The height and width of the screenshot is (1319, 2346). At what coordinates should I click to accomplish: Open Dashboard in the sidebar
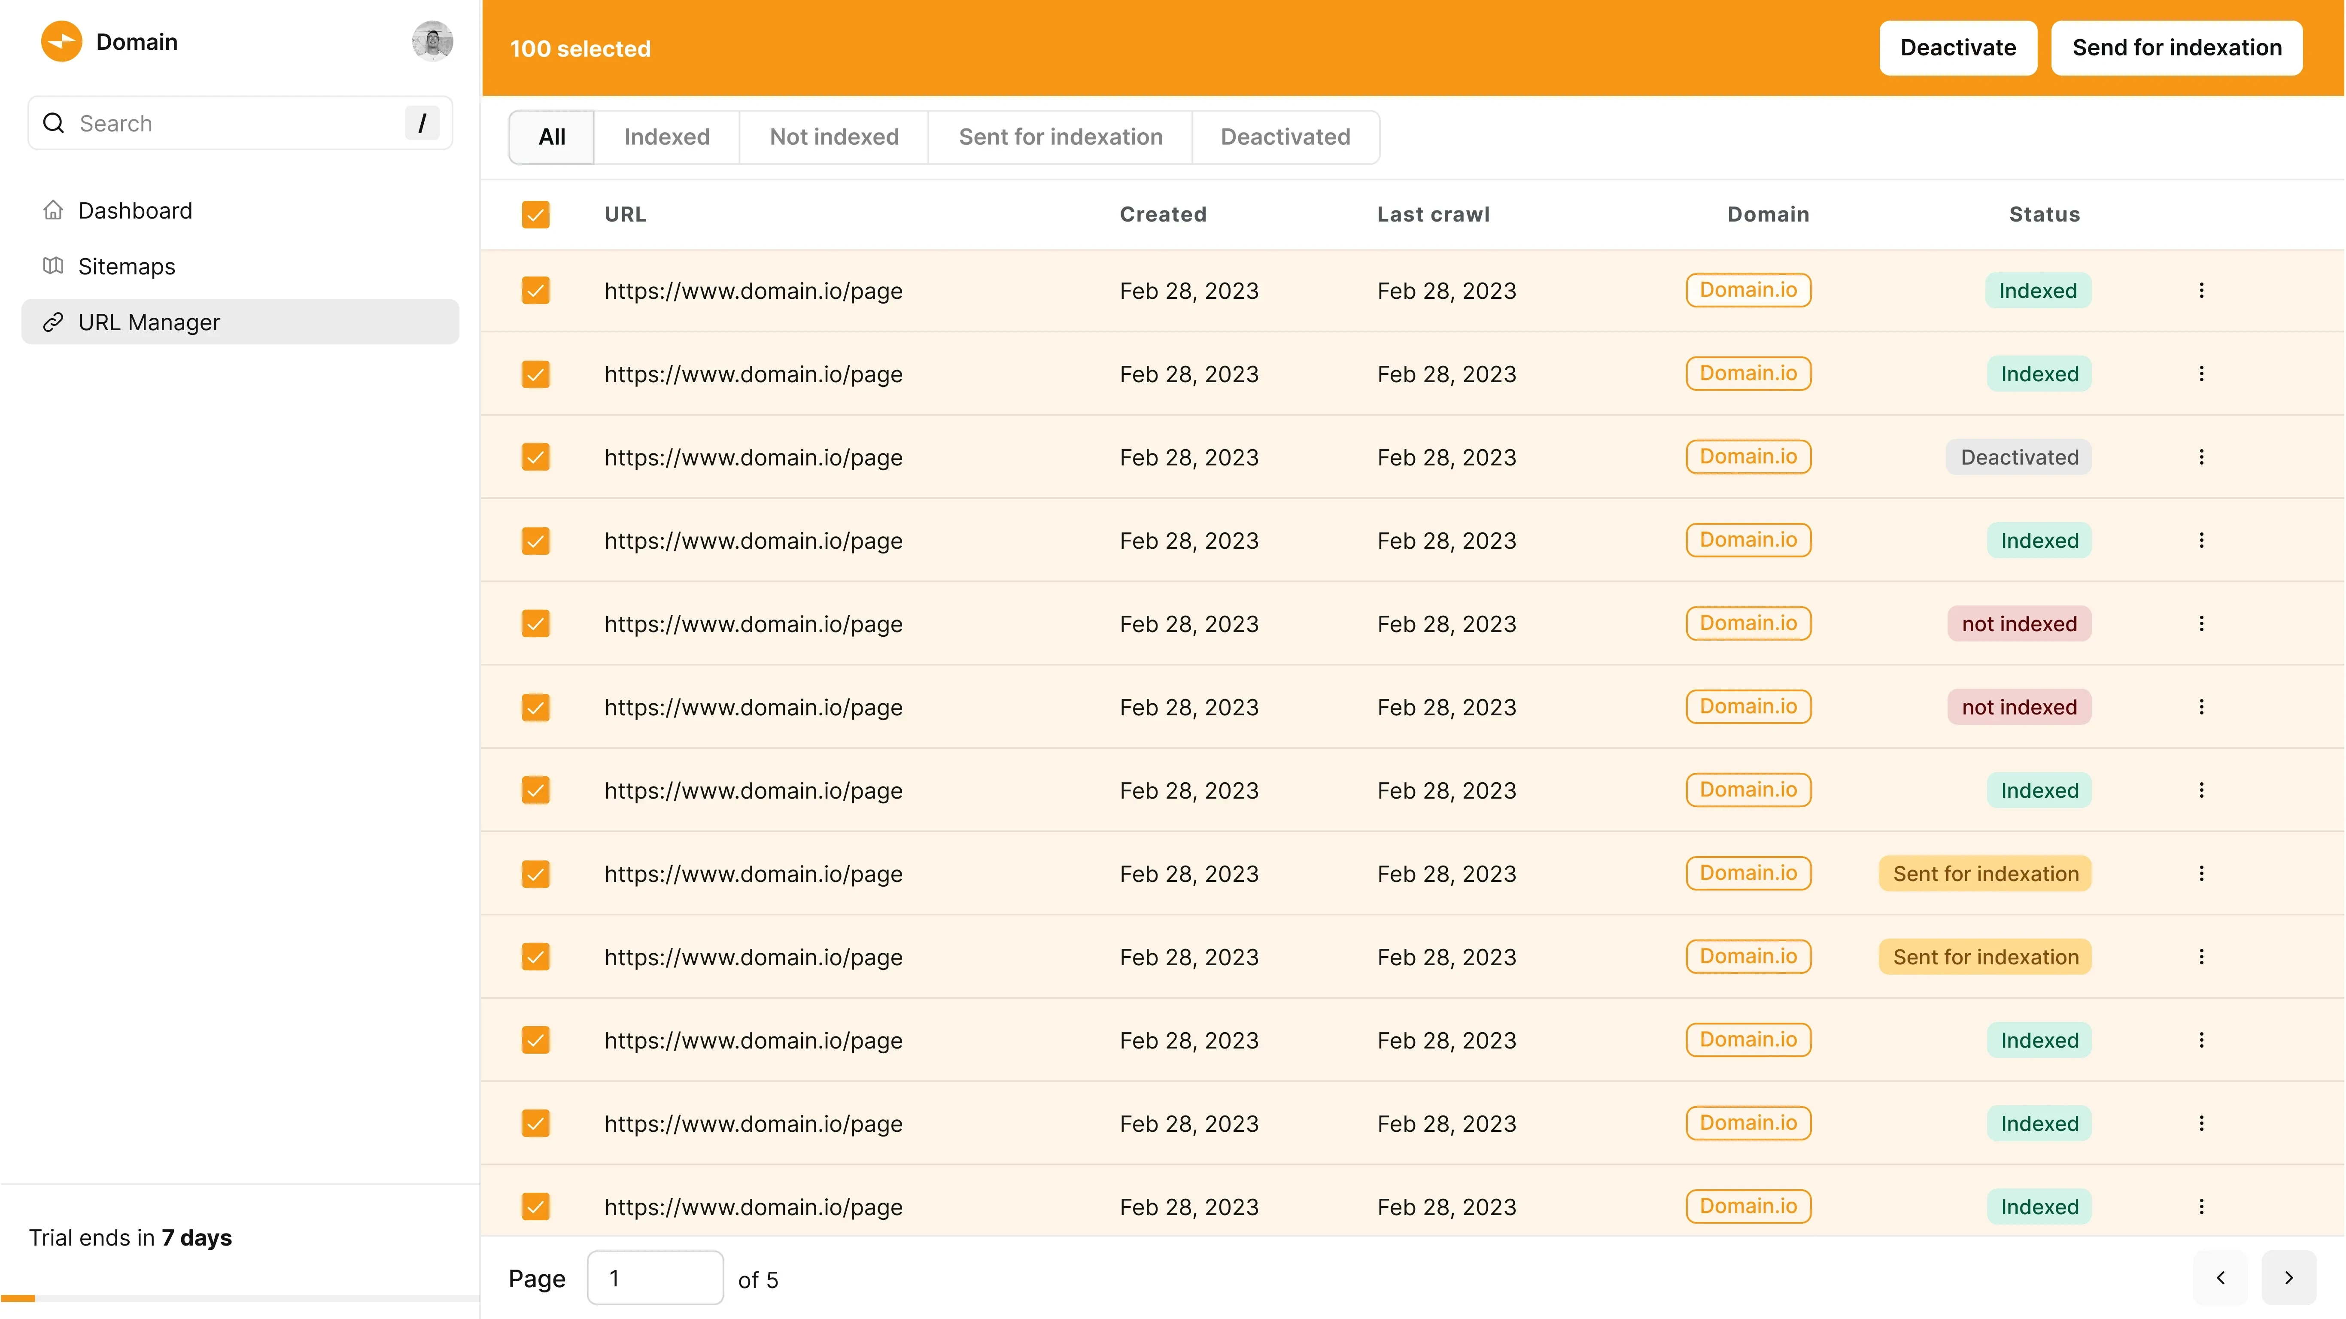point(240,210)
